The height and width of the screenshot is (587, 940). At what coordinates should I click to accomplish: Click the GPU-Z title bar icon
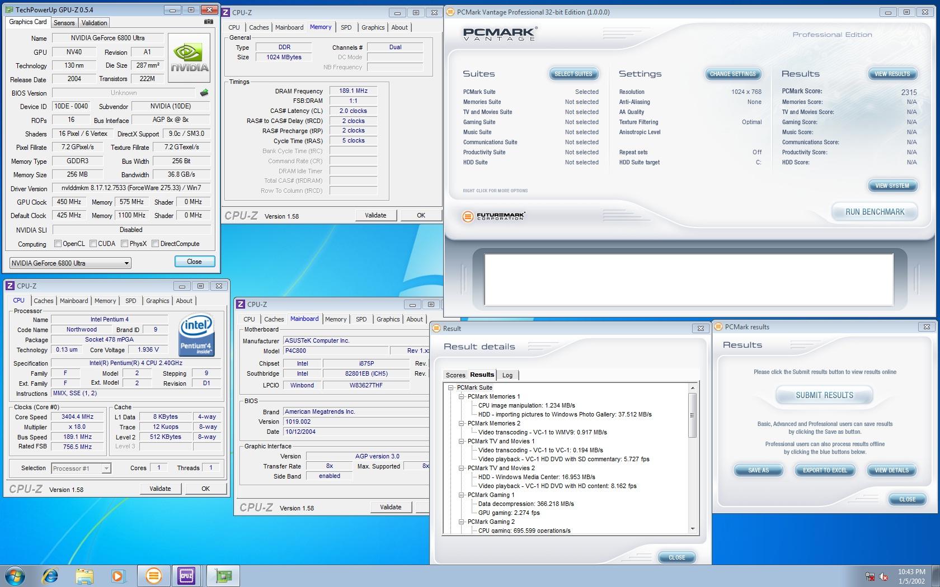(x=10, y=10)
